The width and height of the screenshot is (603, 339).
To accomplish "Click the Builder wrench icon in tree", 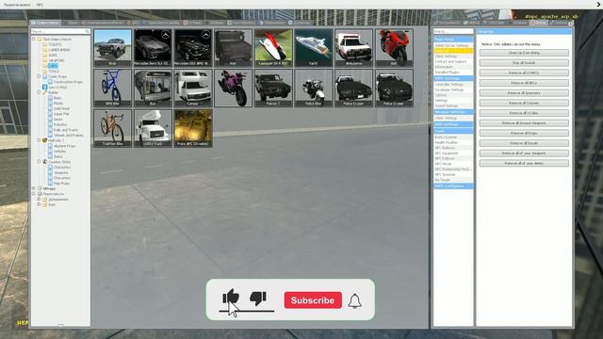I will click(x=44, y=92).
